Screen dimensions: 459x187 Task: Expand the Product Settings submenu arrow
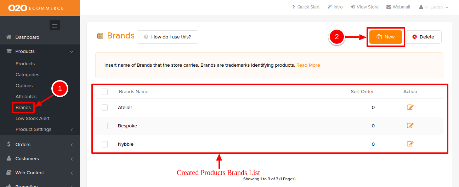click(x=72, y=129)
